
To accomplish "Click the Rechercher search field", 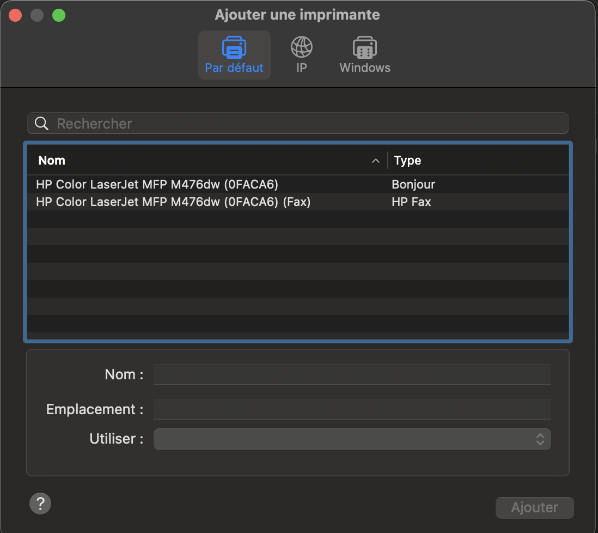I will point(298,123).
